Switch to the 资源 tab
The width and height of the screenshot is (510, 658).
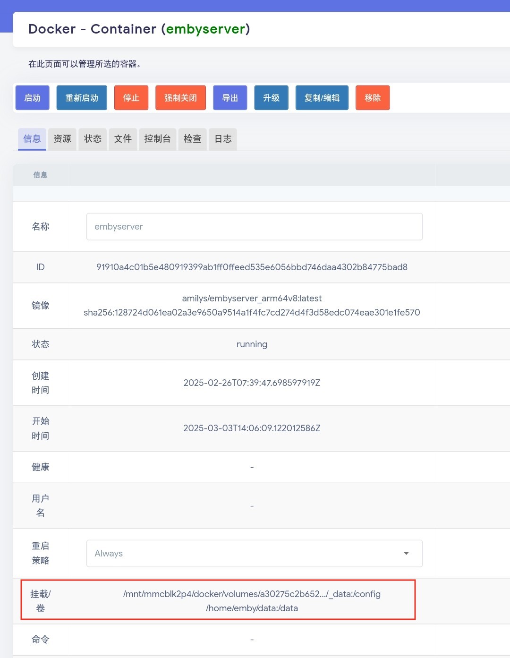point(62,139)
